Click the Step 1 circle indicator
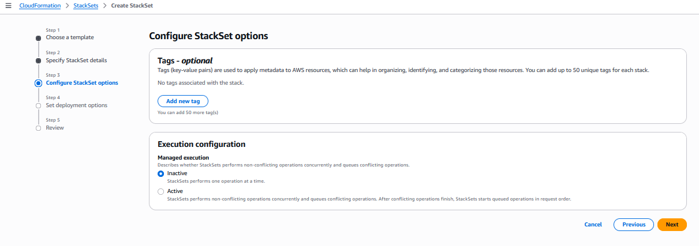 click(39, 37)
